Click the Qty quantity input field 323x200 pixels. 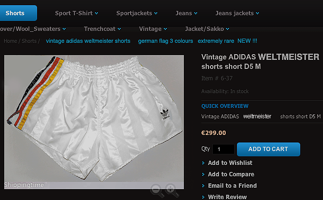point(223,149)
